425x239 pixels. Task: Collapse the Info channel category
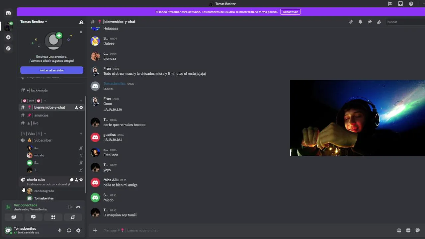[x=33, y=101]
